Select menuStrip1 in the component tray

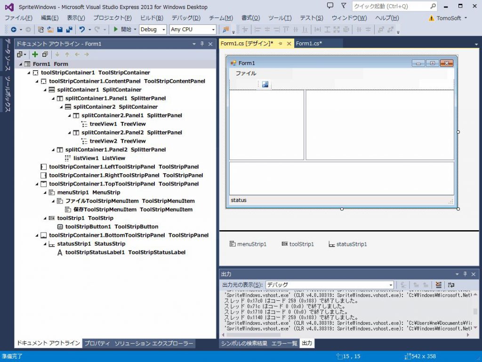[248, 244]
